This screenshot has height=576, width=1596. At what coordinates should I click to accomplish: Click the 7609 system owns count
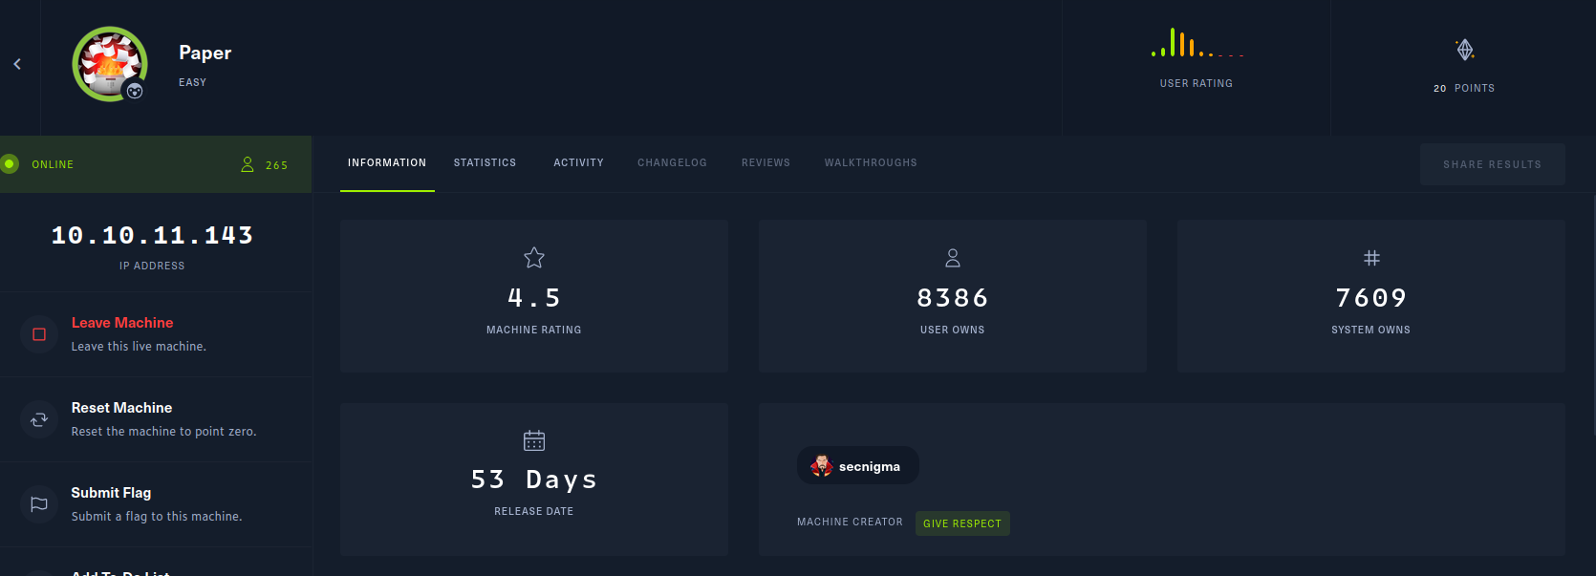click(x=1371, y=298)
